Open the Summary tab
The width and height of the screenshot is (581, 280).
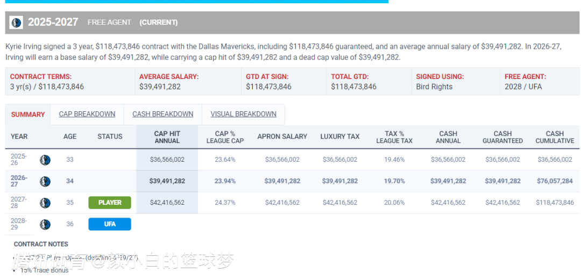coord(28,114)
